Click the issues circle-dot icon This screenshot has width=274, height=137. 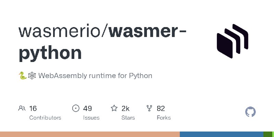76,108
